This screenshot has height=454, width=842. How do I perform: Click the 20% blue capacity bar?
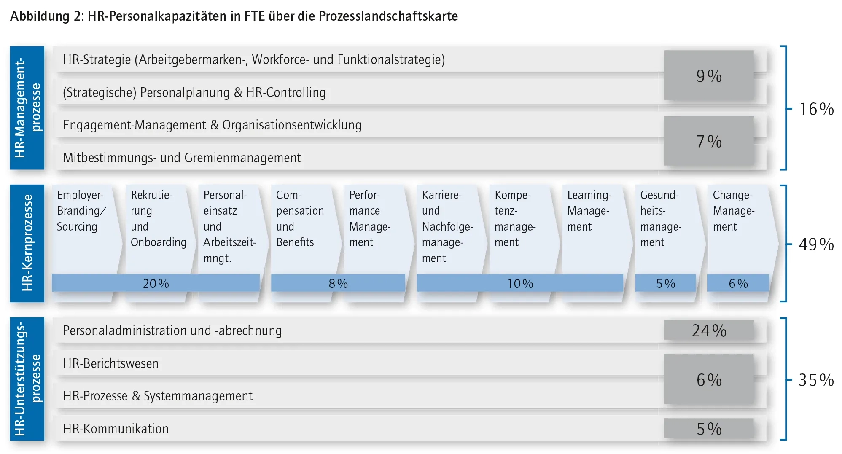coord(156,283)
